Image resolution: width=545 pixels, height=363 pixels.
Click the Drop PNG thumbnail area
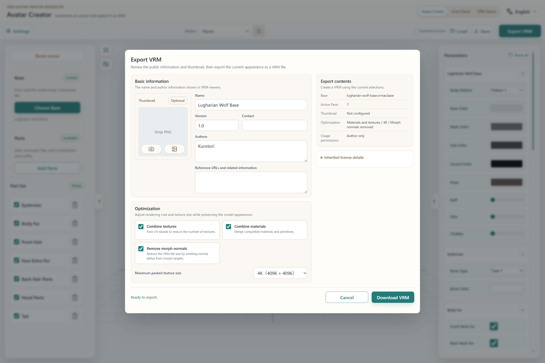163,132
